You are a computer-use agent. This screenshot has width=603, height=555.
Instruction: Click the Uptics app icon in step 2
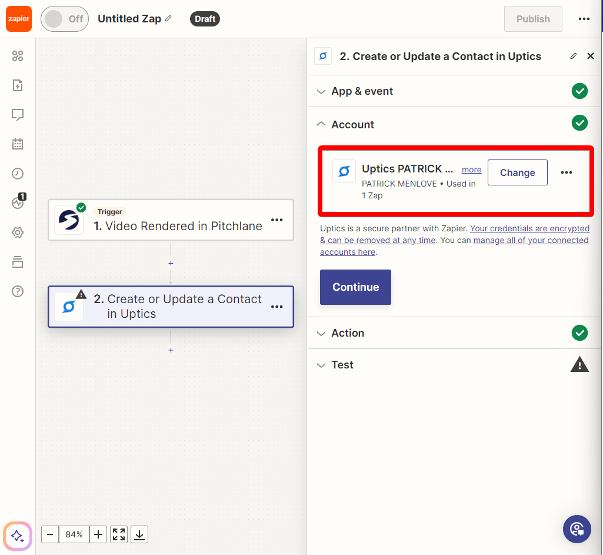69,307
